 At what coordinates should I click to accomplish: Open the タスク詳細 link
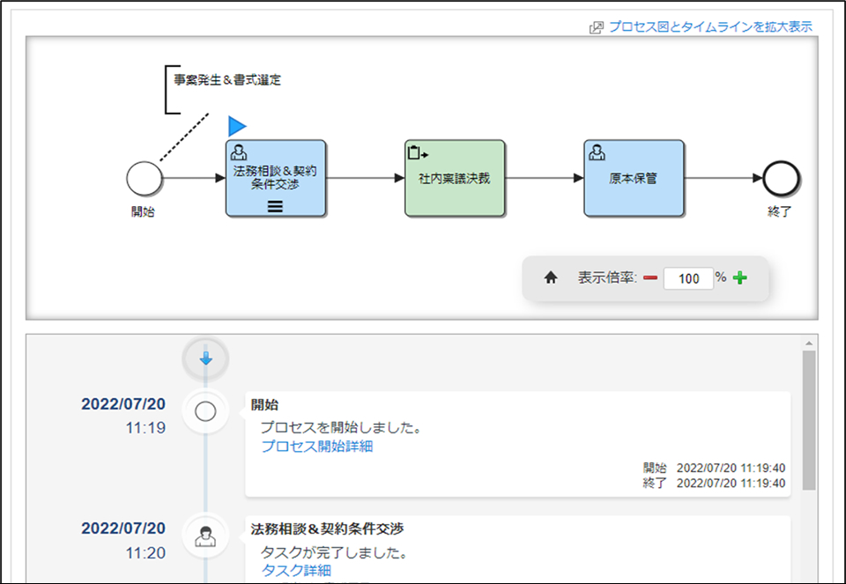coord(296,571)
